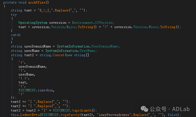Screen dimensions: 196x117
Task: Click the this keyword on last line
Action: pos(15,115)
